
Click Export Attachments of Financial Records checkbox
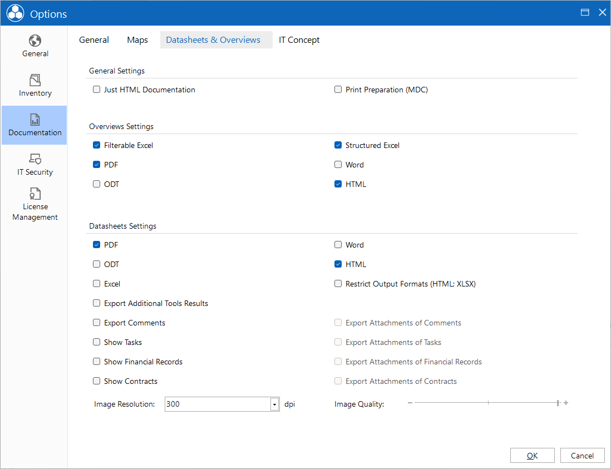[x=338, y=362]
